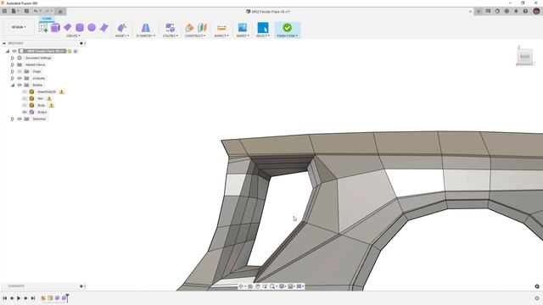Viewport: 543px width, 305px height.
Task: Select the Face form tool
Action: click(104, 27)
